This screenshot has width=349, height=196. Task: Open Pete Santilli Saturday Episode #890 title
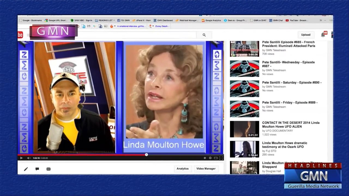pyautogui.click(x=292, y=82)
